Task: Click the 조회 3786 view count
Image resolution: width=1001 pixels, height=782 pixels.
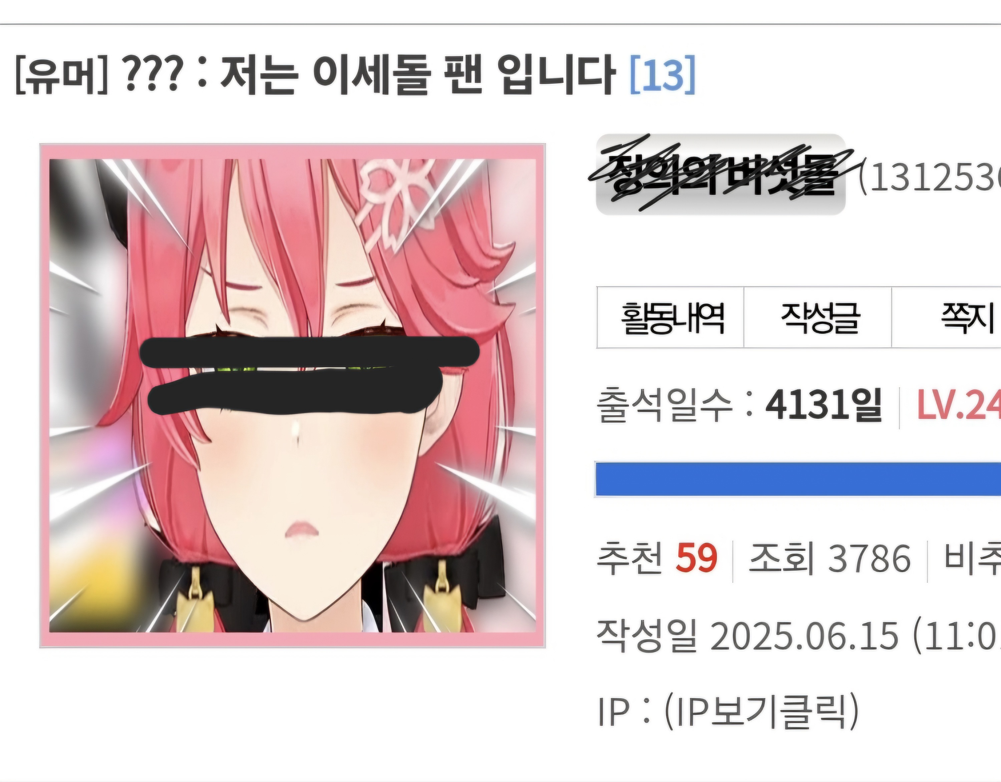Action: tap(829, 558)
